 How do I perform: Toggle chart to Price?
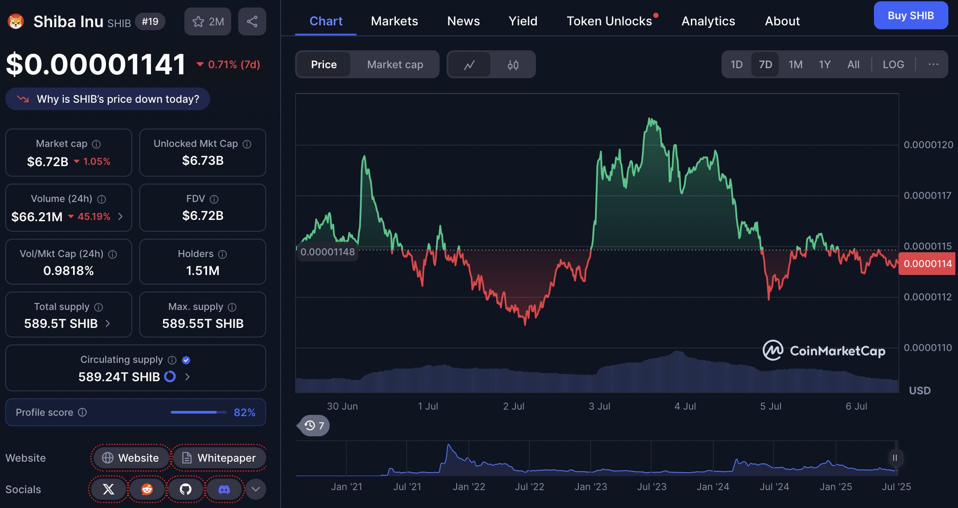(x=324, y=65)
